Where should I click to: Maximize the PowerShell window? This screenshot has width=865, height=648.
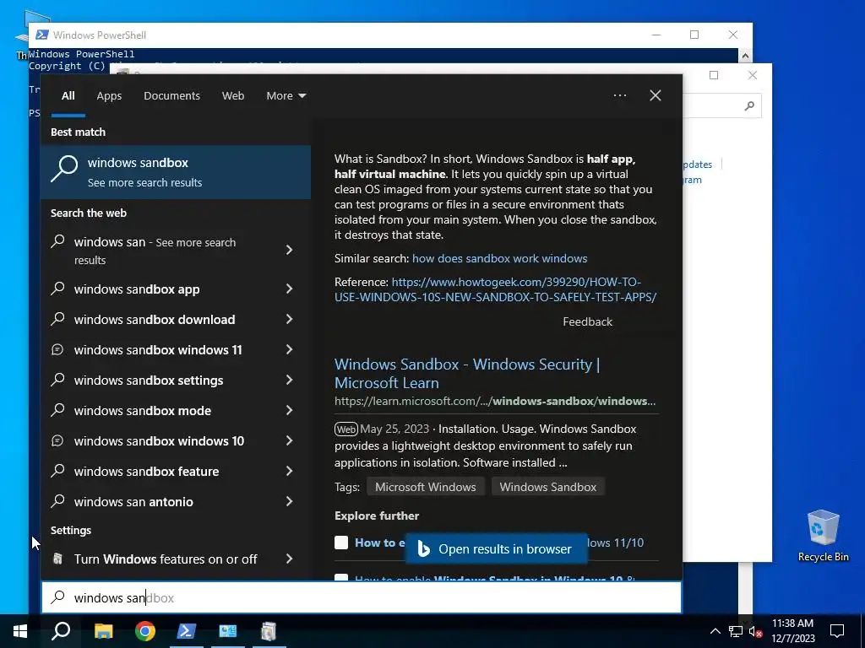tap(694, 35)
